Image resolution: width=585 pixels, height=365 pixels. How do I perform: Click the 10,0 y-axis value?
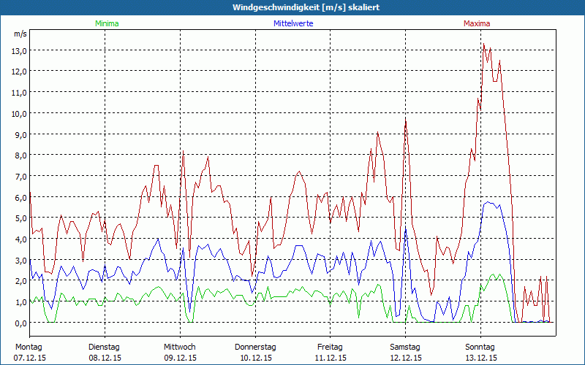tap(19, 114)
